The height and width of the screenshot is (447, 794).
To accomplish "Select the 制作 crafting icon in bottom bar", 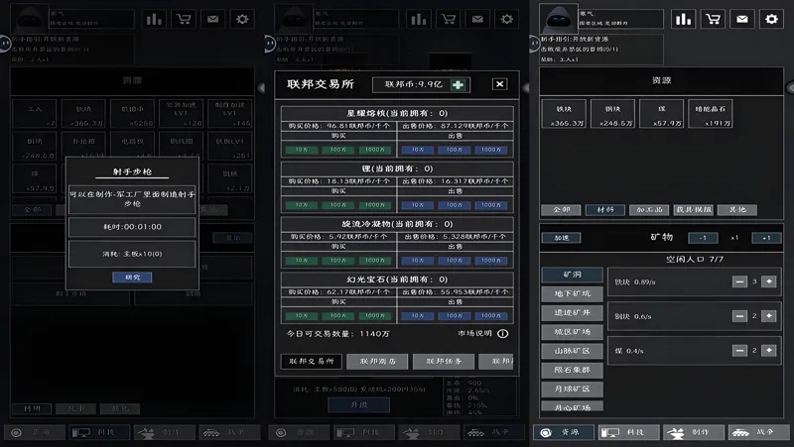I will 688,432.
